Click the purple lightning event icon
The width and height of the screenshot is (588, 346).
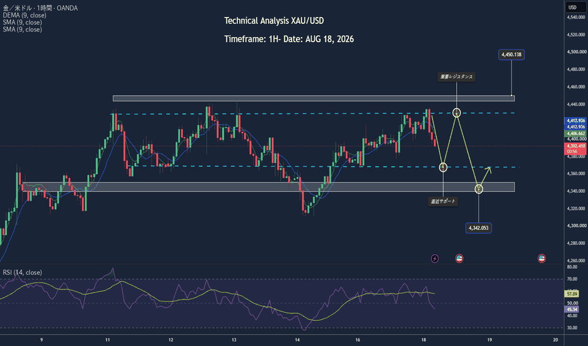click(x=435, y=259)
